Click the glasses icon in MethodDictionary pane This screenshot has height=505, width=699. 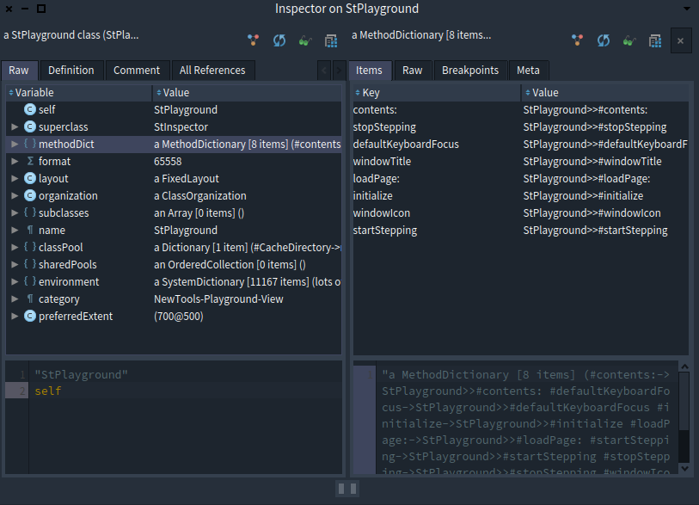[x=629, y=41]
